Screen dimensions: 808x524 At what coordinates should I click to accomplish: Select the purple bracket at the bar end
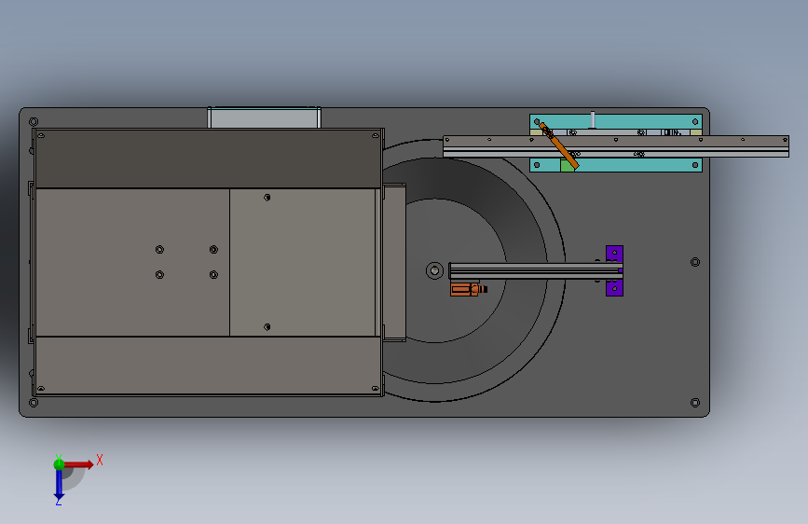click(x=614, y=270)
